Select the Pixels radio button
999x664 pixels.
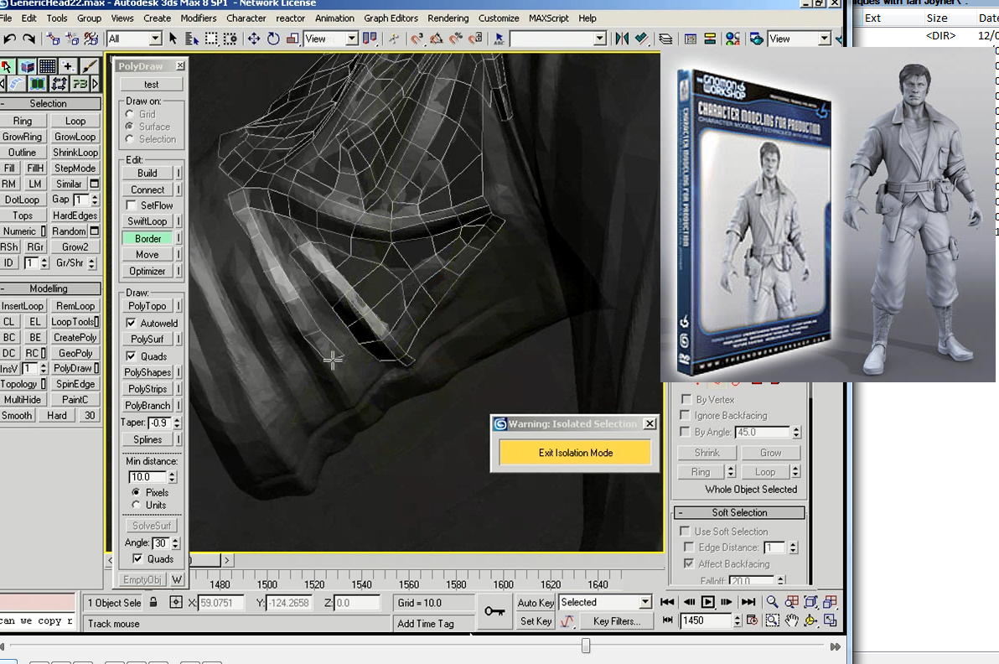(136, 493)
